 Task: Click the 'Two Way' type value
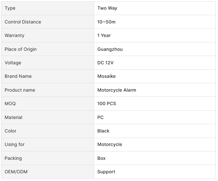coord(107,8)
